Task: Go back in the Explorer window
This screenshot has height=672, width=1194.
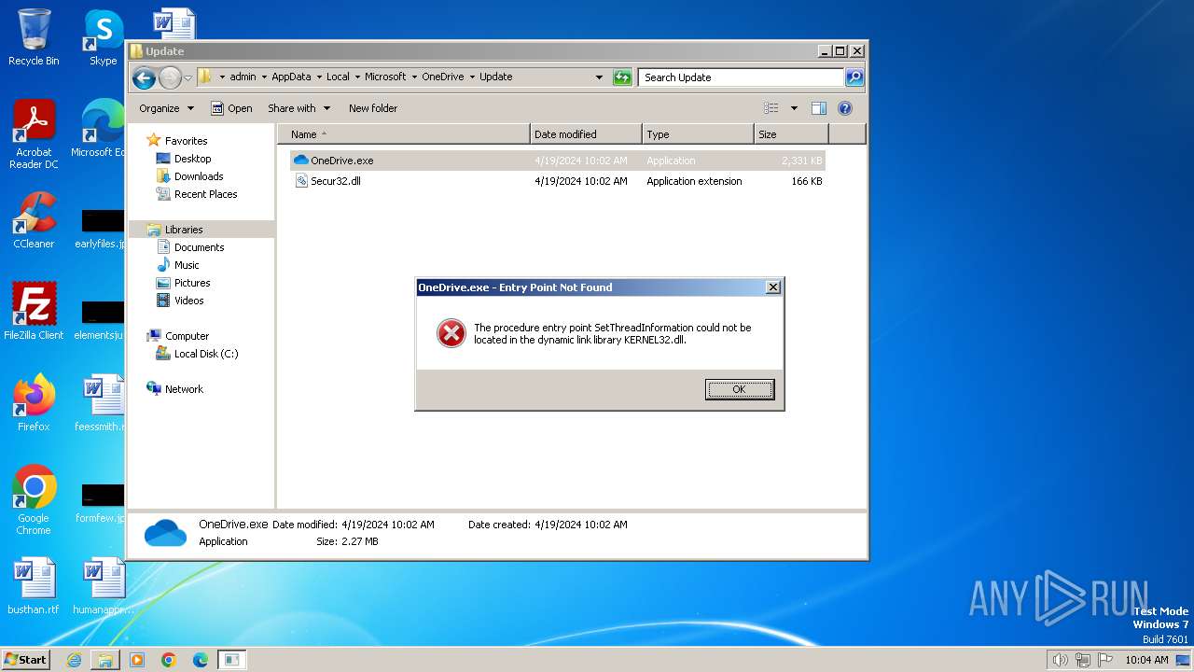Action: pyautogui.click(x=144, y=77)
